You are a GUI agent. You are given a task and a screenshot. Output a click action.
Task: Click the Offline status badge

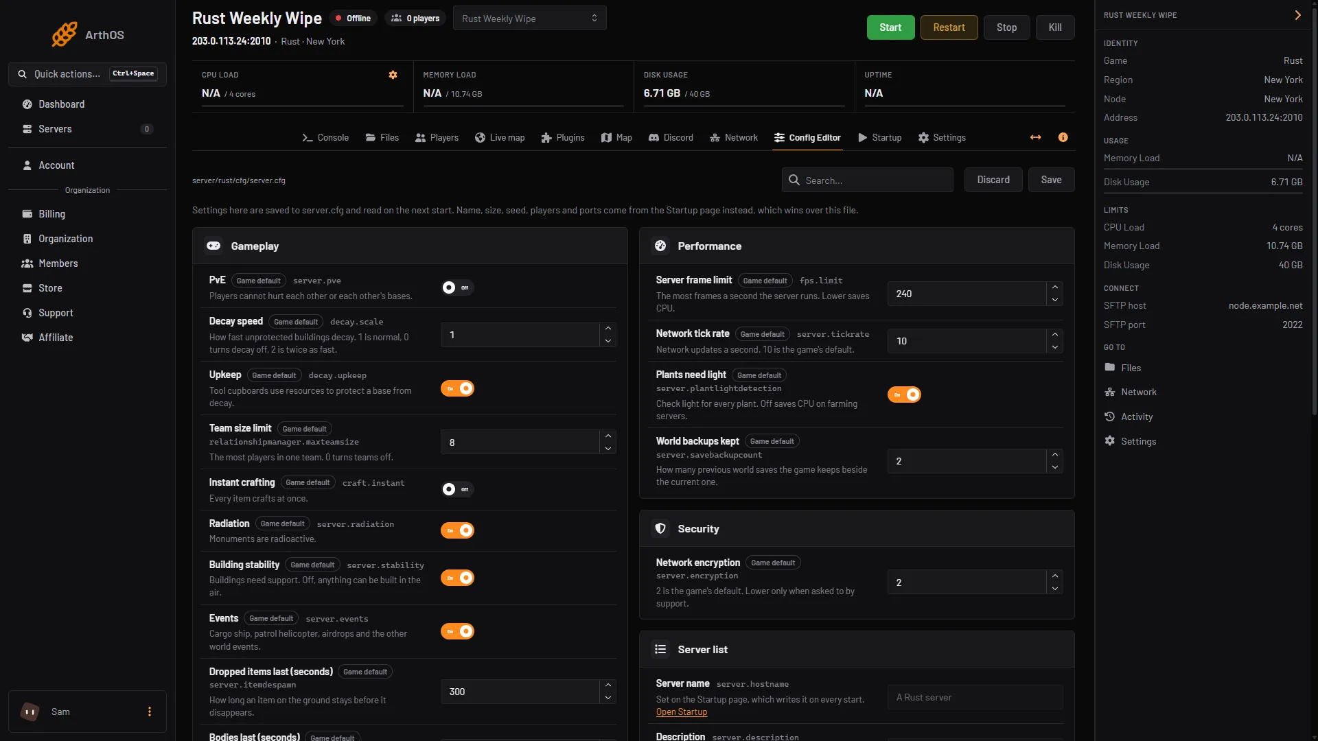[353, 19]
